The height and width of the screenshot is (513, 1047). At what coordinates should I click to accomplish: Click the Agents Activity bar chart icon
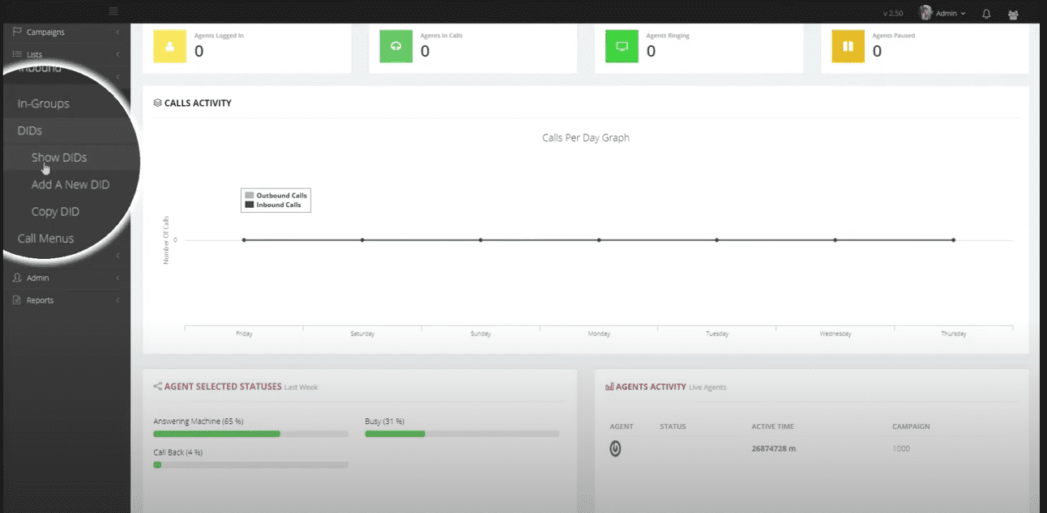609,387
